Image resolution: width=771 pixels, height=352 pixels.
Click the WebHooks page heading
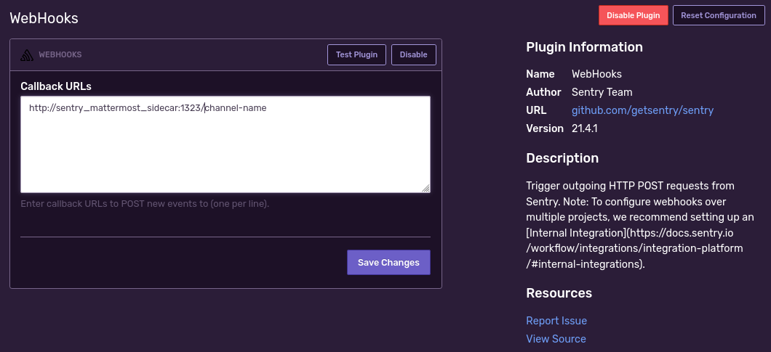[x=44, y=18]
